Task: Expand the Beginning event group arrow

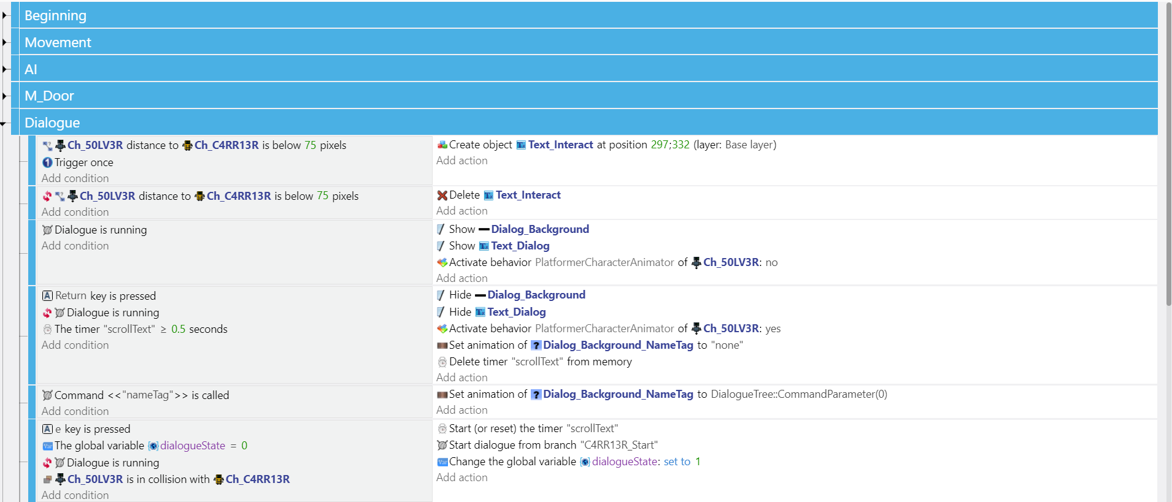Action: [4, 15]
